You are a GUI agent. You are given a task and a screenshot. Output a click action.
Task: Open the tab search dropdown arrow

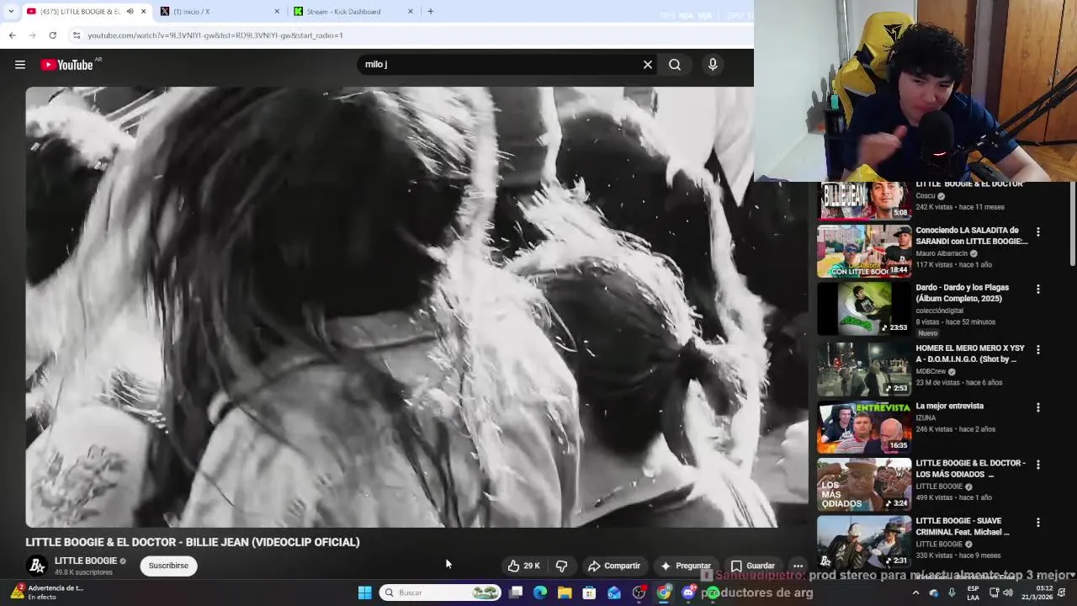[x=11, y=12]
